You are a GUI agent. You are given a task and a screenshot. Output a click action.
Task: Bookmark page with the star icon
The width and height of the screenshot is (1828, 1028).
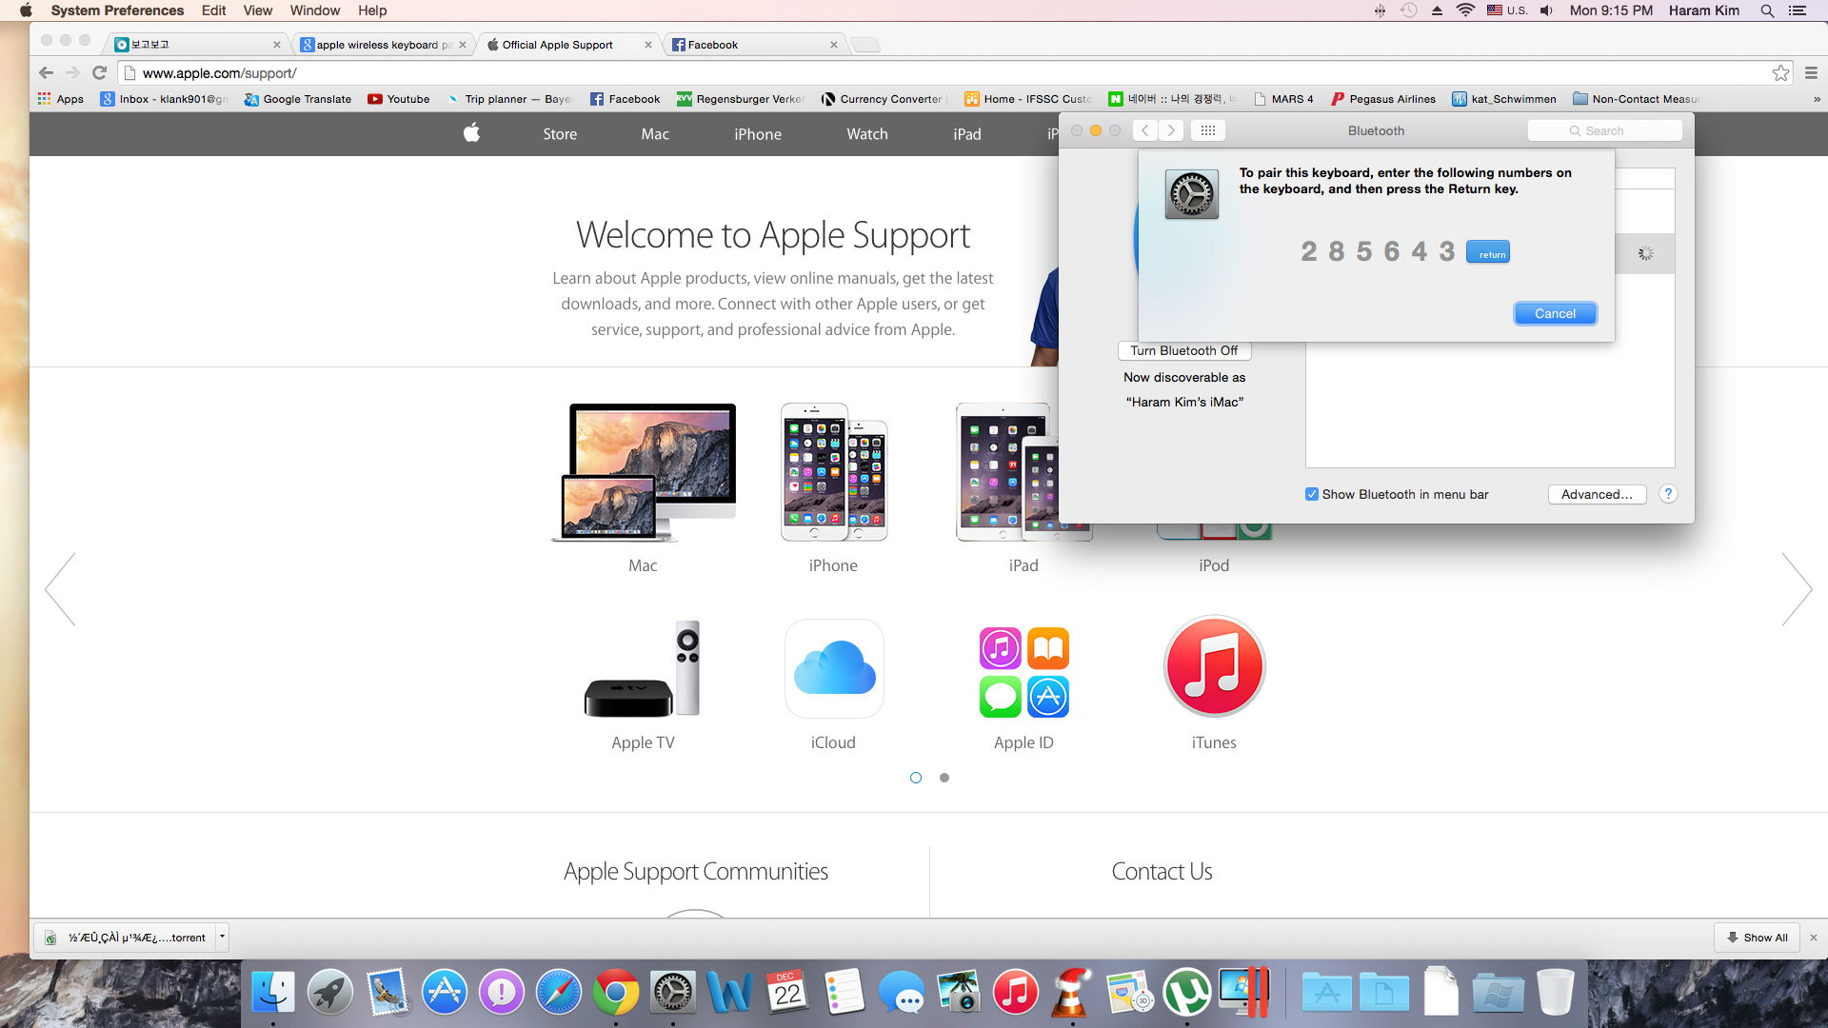[1780, 73]
